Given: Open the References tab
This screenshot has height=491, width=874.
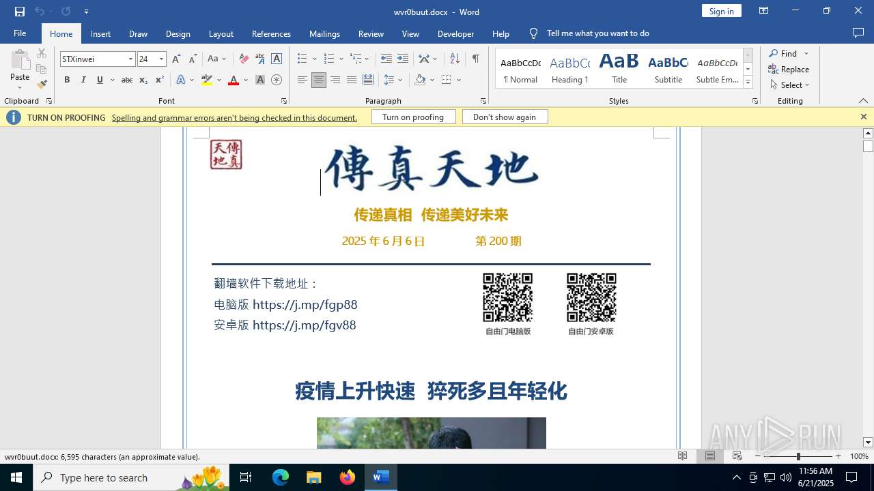Looking at the screenshot, I should (x=271, y=33).
